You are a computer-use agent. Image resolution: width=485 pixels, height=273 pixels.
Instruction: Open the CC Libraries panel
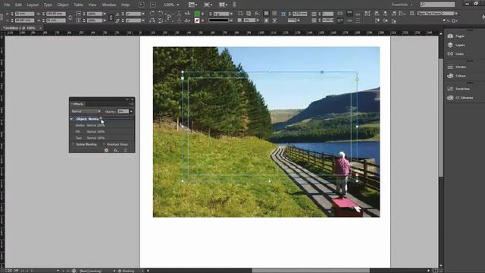click(460, 98)
